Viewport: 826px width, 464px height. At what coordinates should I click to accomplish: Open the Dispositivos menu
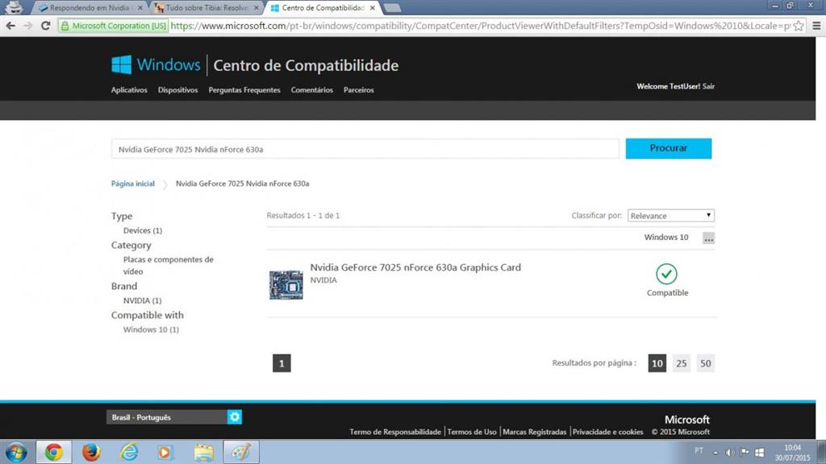coord(178,90)
